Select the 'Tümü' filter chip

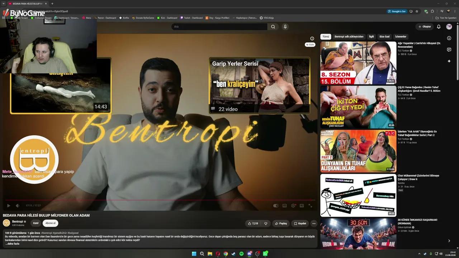coord(326,37)
